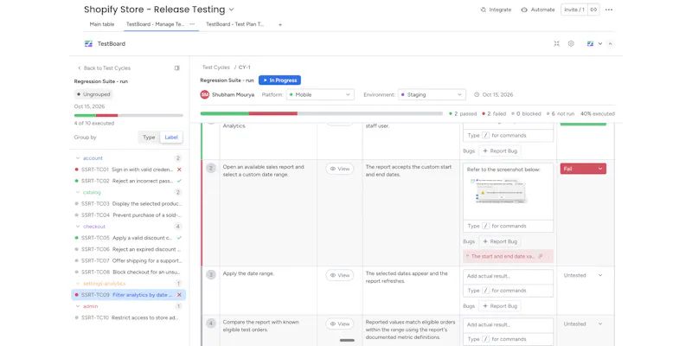Image resolution: width=692 pixels, height=346 pixels.
Task: Open the screenshot thumbnail in step 2
Action: 499,189
